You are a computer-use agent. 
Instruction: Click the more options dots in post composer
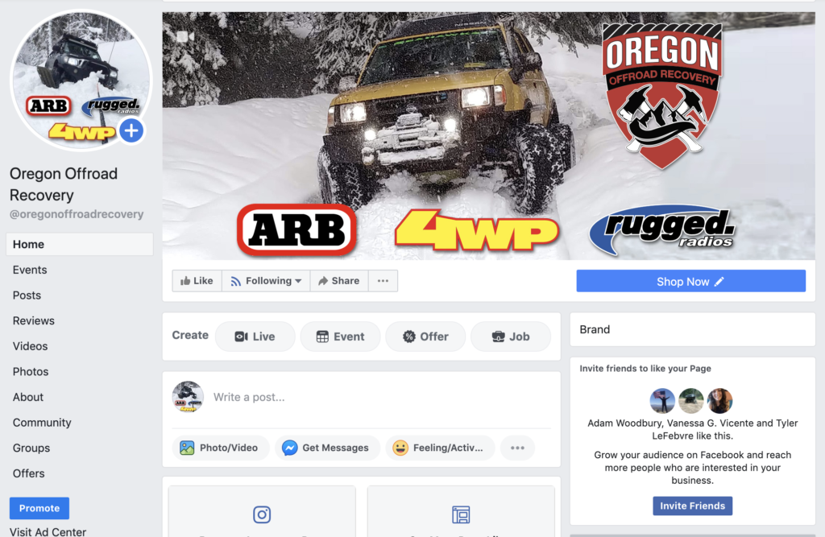click(x=517, y=448)
